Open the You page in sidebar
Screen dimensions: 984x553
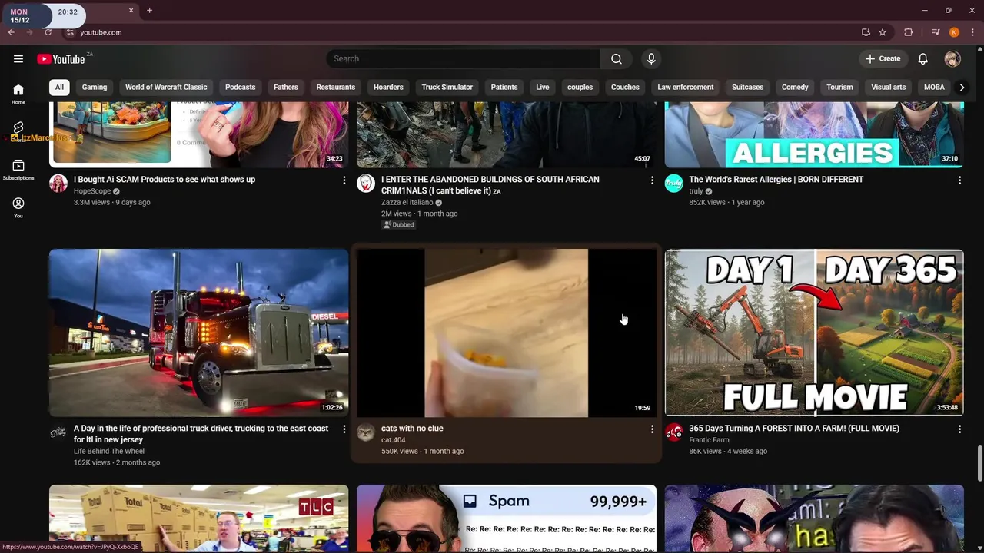point(18,207)
